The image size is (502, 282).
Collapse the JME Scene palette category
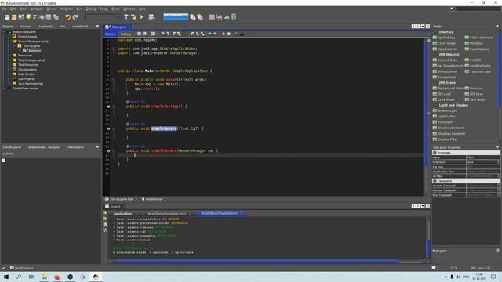tap(435, 82)
